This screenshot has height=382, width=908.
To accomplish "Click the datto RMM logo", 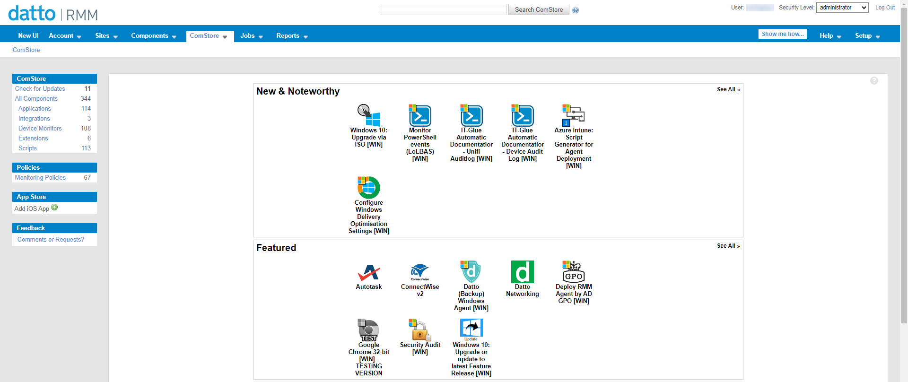I will tap(53, 13).
